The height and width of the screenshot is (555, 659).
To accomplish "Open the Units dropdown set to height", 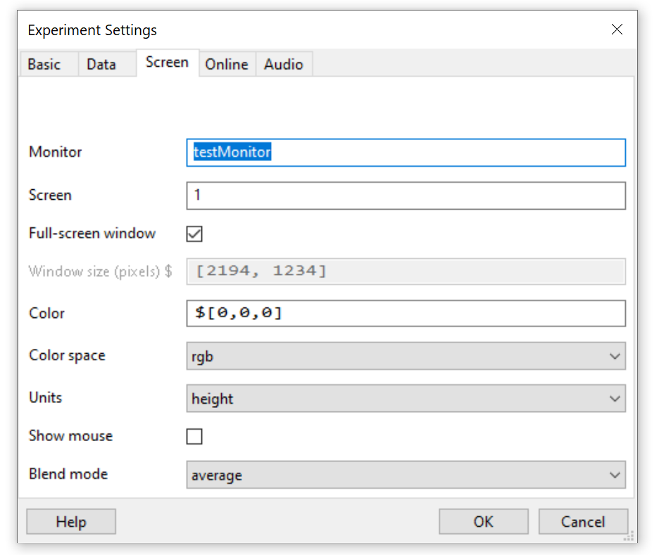I will pos(406,399).
